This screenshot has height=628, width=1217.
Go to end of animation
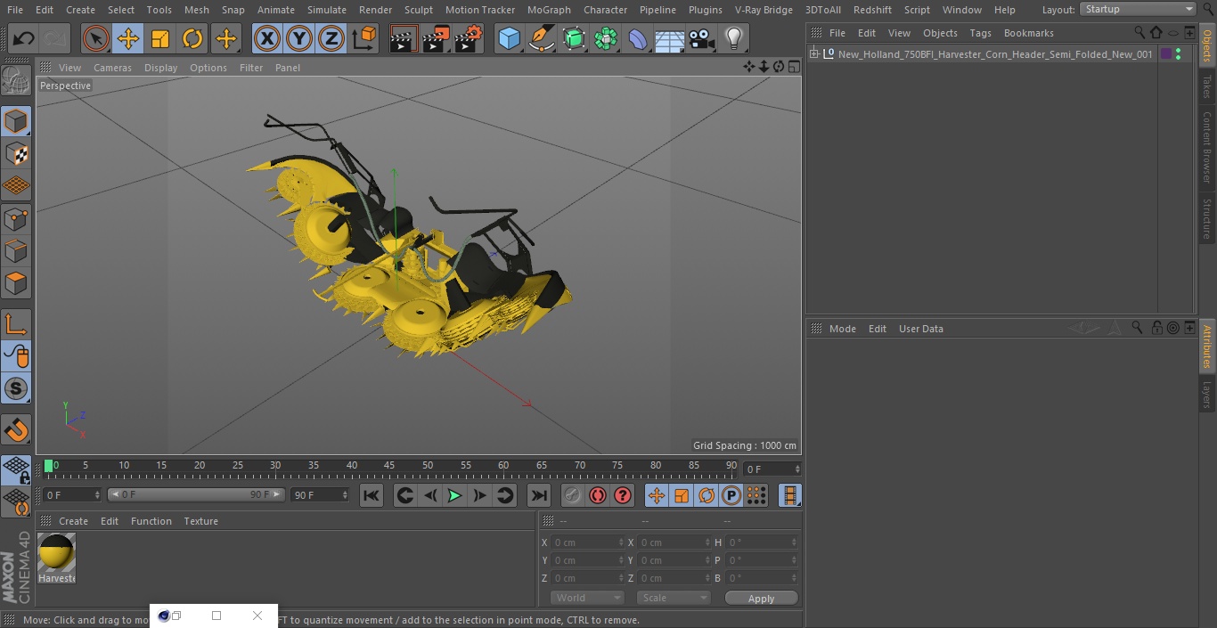pyautogui.click(x=539, y=495)
